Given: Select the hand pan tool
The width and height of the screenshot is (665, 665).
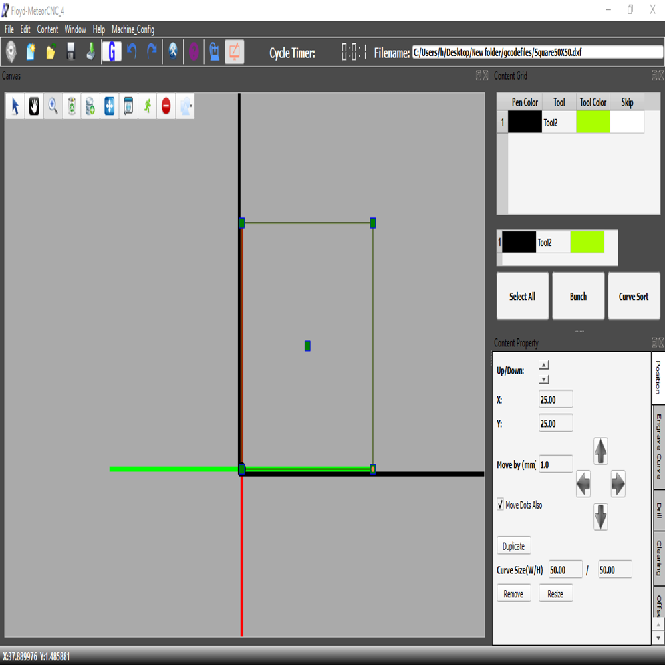Looking at the screenshot, I should tap(33, 106).
